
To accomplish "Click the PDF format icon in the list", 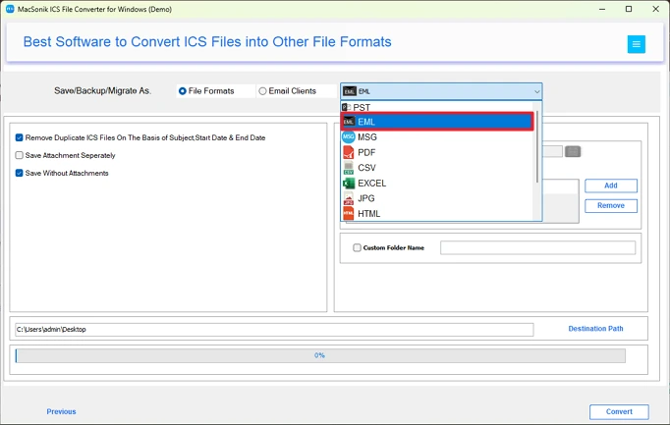I will click(x=349, y=152).
